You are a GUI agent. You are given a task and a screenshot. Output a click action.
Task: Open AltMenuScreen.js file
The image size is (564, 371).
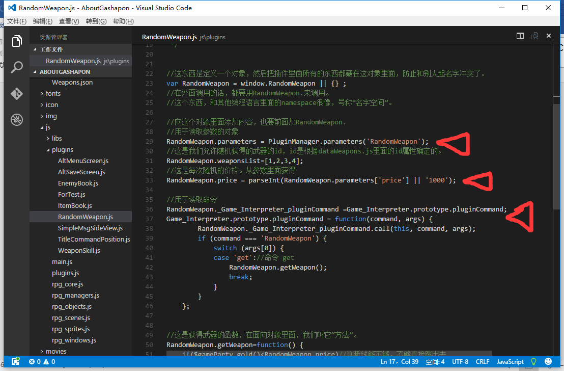pyautogui.click(x=83, y=161)
